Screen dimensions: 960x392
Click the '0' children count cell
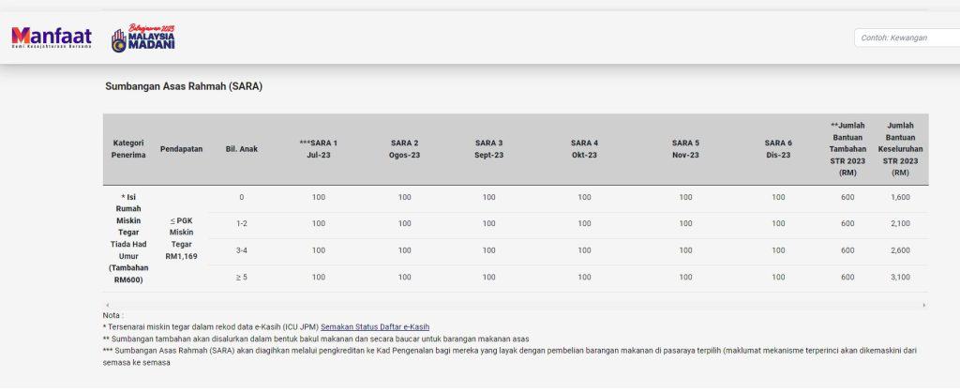241,197
